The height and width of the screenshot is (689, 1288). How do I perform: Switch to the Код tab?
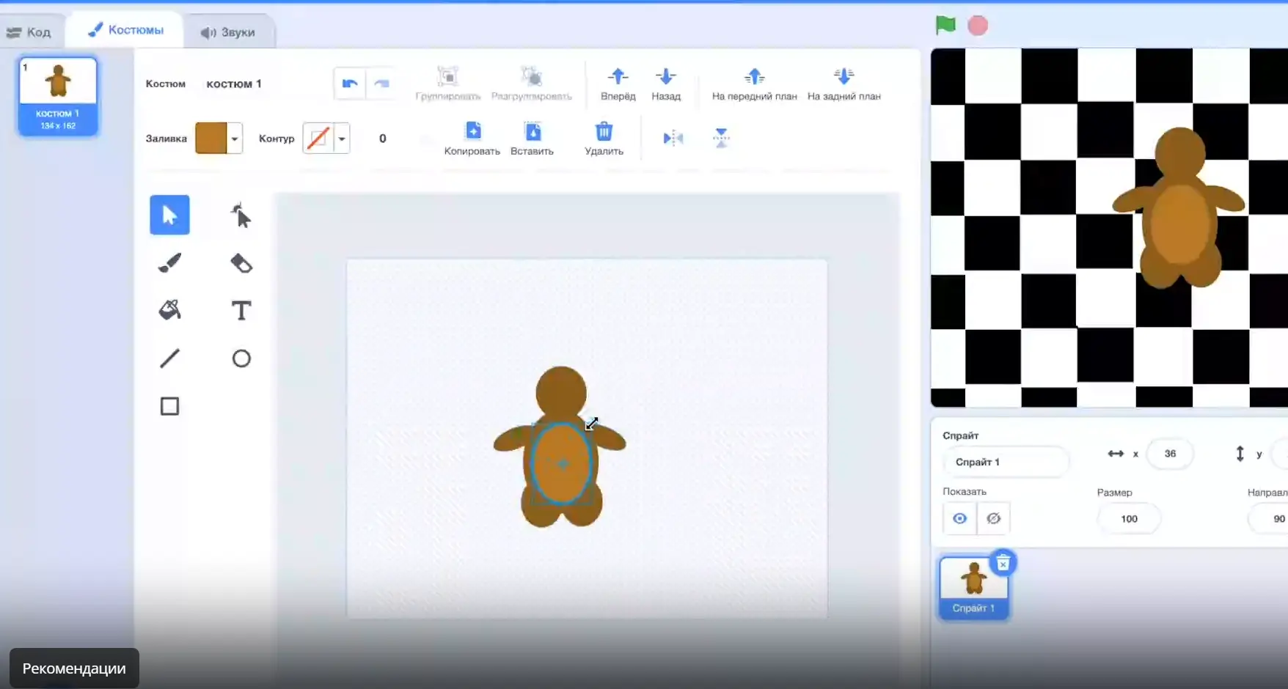29,32
